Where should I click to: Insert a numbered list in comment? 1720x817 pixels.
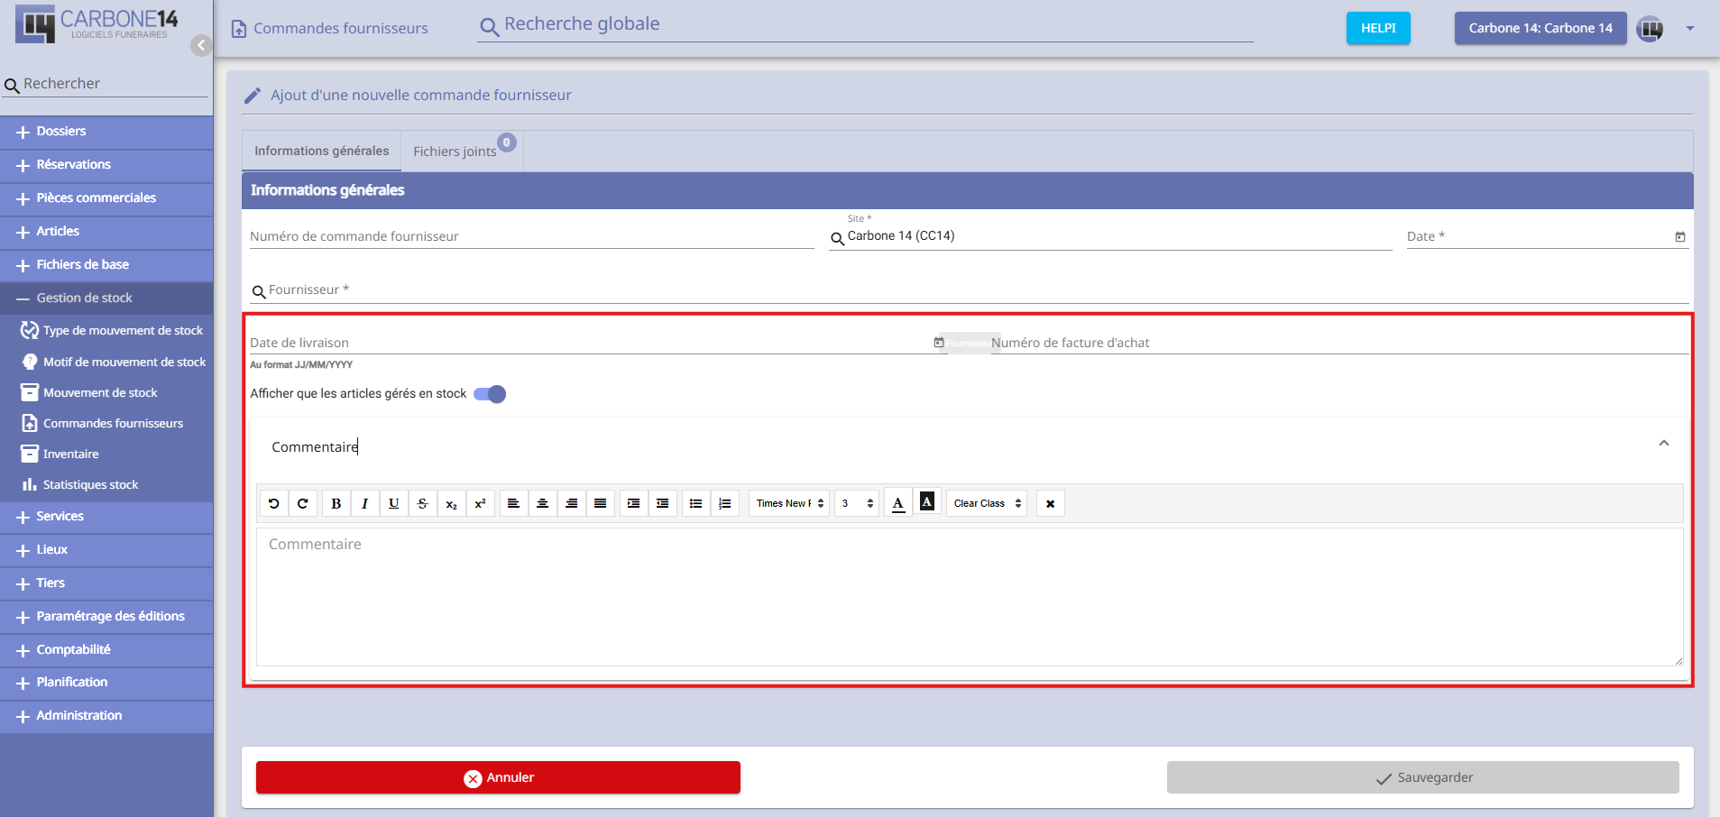tap(724, 503)
